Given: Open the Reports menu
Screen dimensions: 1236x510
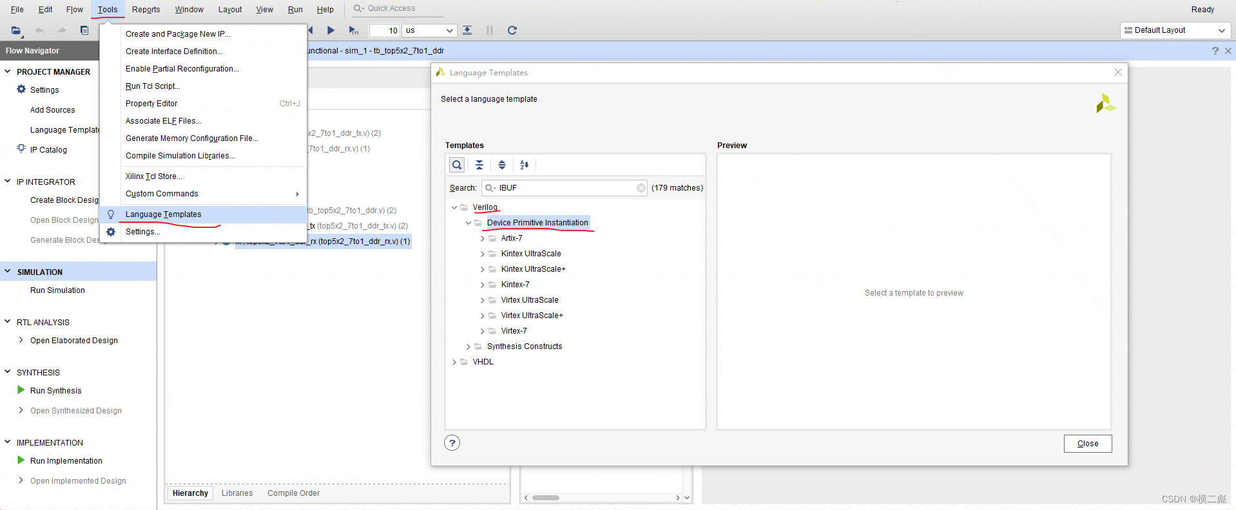Looking at the screenshot, I should [x=146, y=10].
